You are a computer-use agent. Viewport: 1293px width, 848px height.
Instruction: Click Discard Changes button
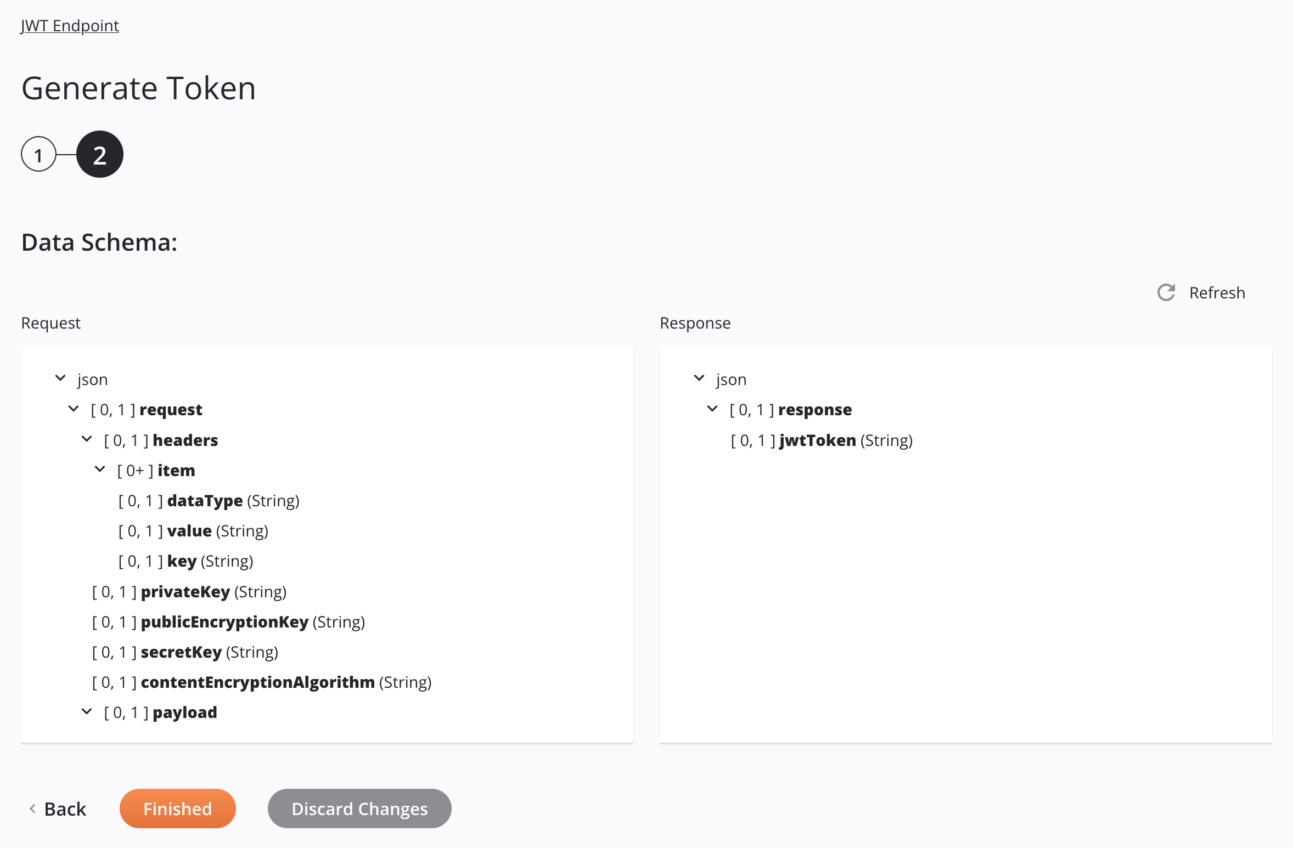[359, 809]
